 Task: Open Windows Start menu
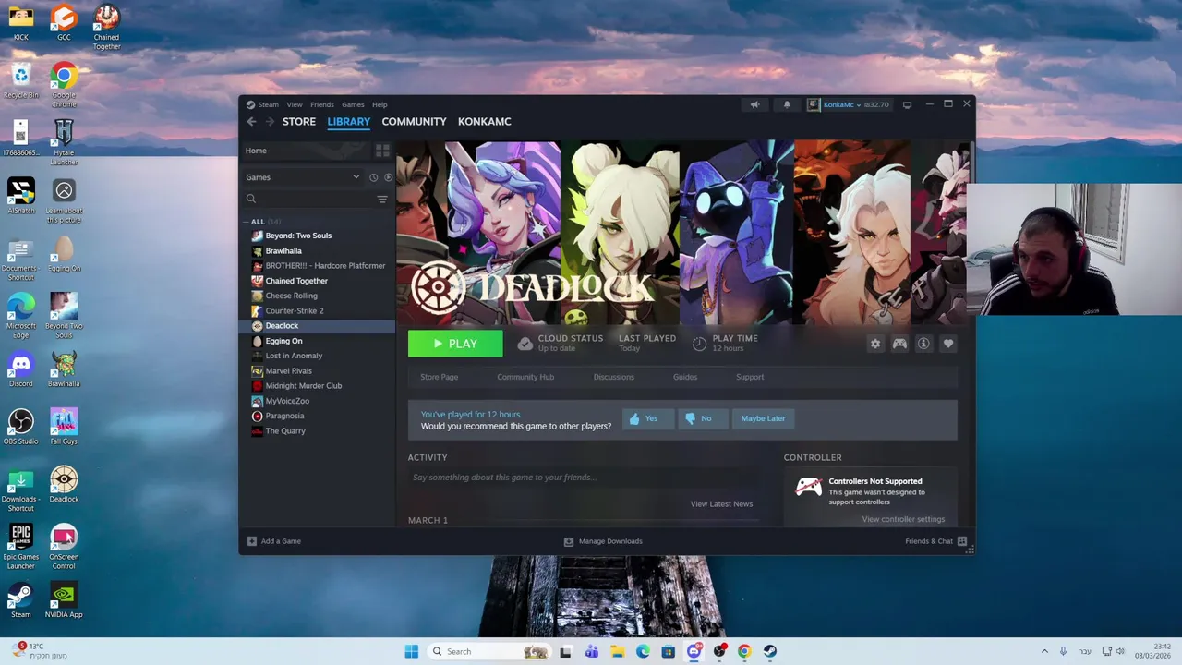[x=412, y=651]
